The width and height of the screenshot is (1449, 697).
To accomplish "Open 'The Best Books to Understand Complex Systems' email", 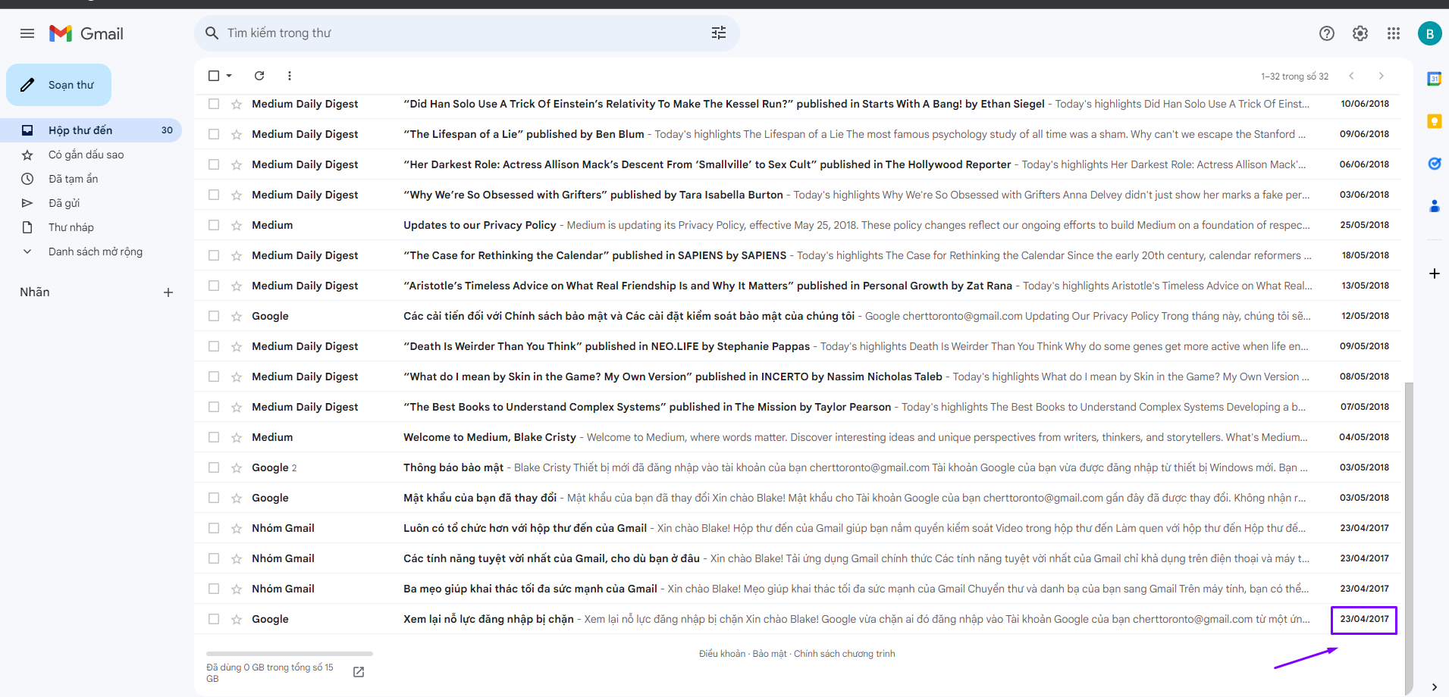I will (x=798, y=407).
